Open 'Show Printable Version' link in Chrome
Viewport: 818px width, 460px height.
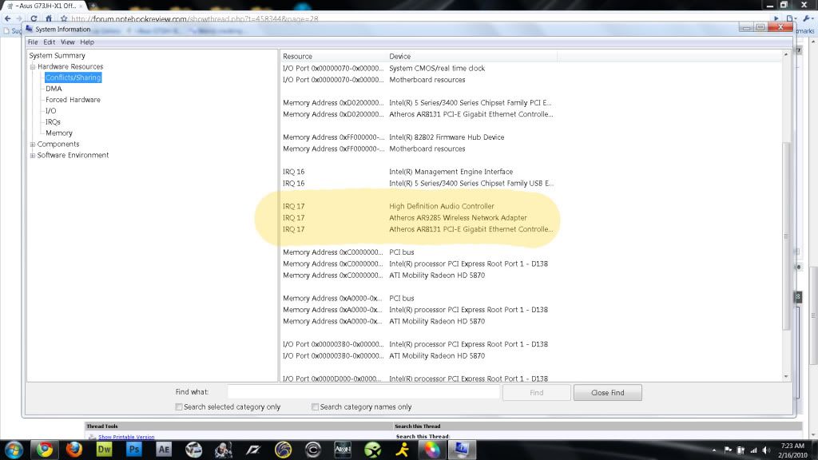(126, 437)
